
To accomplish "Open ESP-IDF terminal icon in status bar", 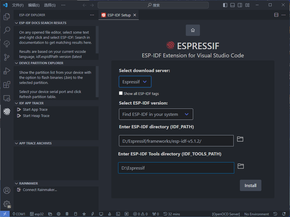I will (118, 214).
